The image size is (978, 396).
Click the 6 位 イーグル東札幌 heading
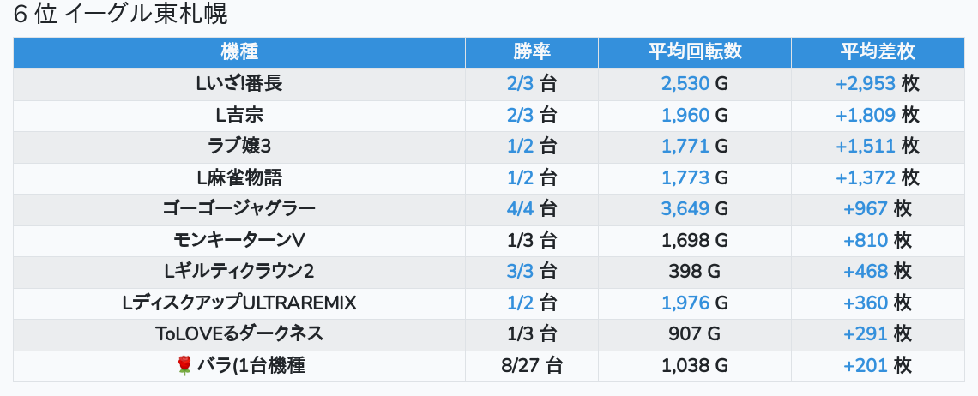[x=120, y=15]
